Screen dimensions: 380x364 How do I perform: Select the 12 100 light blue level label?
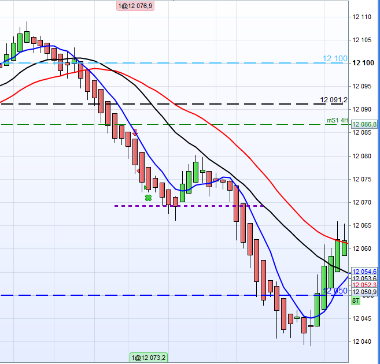pos(335,58)
